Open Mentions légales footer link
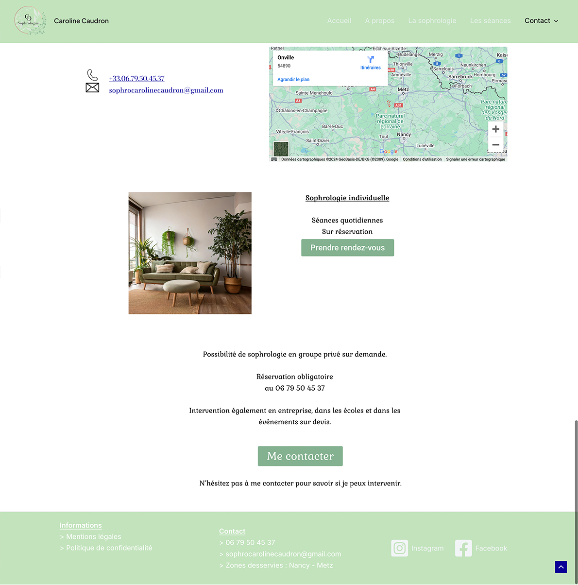578x585 pixels. point(93,536)
